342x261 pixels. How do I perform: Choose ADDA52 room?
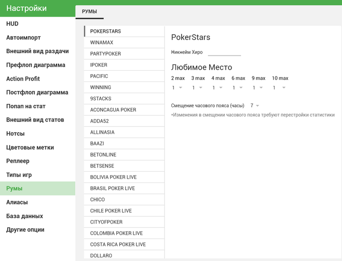[x=124, y=121]
